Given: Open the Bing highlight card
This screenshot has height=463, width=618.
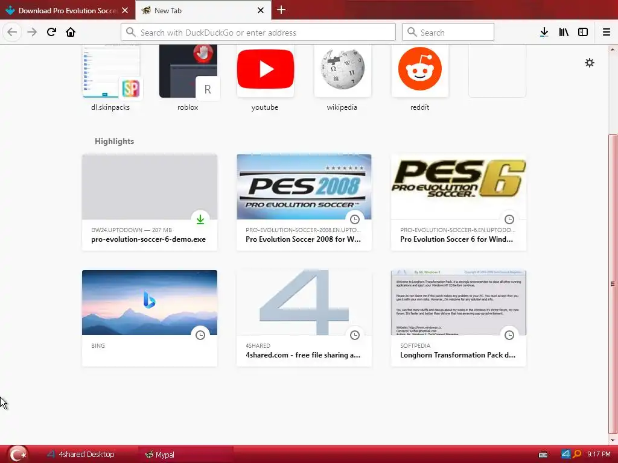Looking at the screenshot, I should [150, 318].
